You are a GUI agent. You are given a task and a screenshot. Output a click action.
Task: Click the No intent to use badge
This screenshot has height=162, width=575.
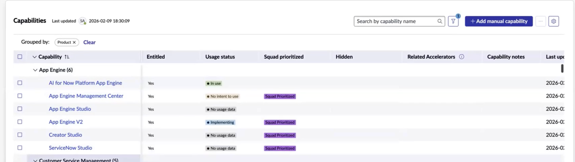click(222, 96)
